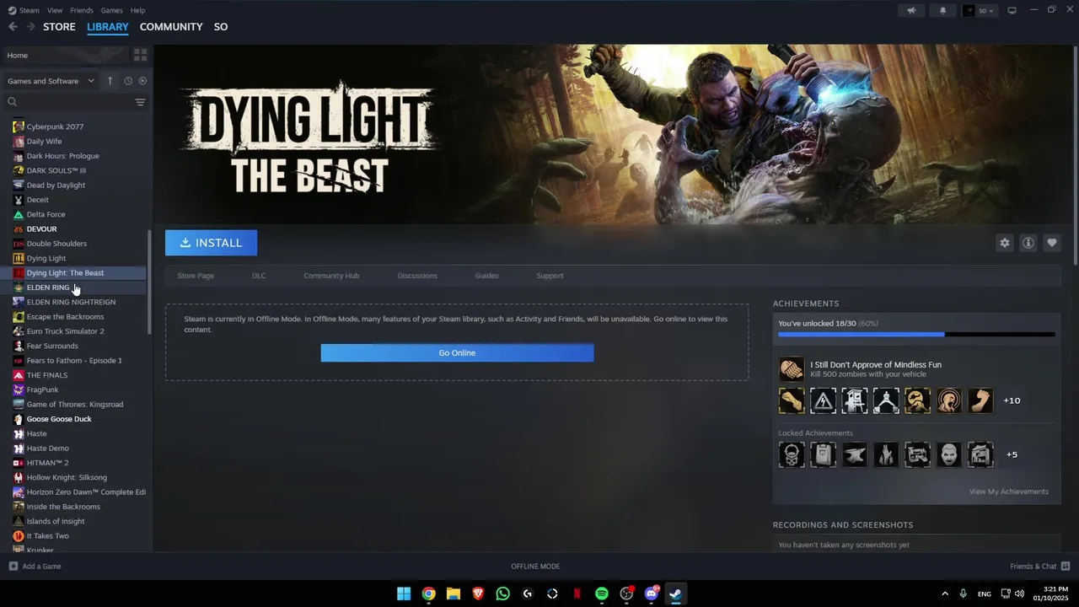Go to the STORE section
The image size is (1079, 607).
point(59,27)
